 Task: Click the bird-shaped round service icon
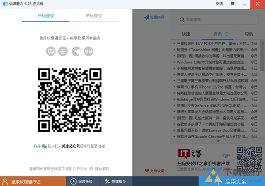point(76,51)
